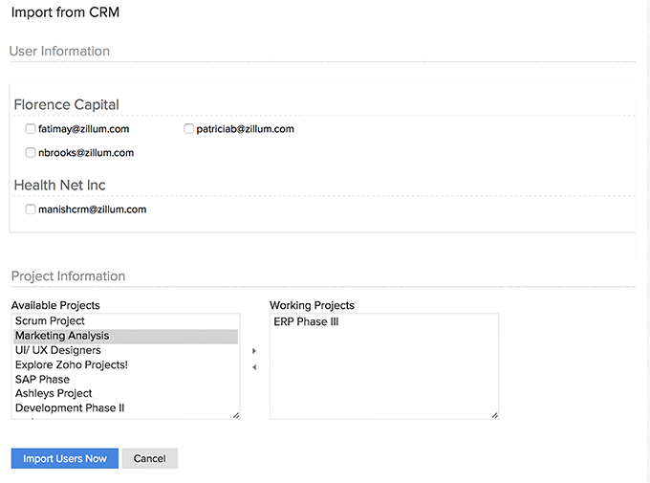Move project back to Available Projects
650x483 pixels.
254,367
